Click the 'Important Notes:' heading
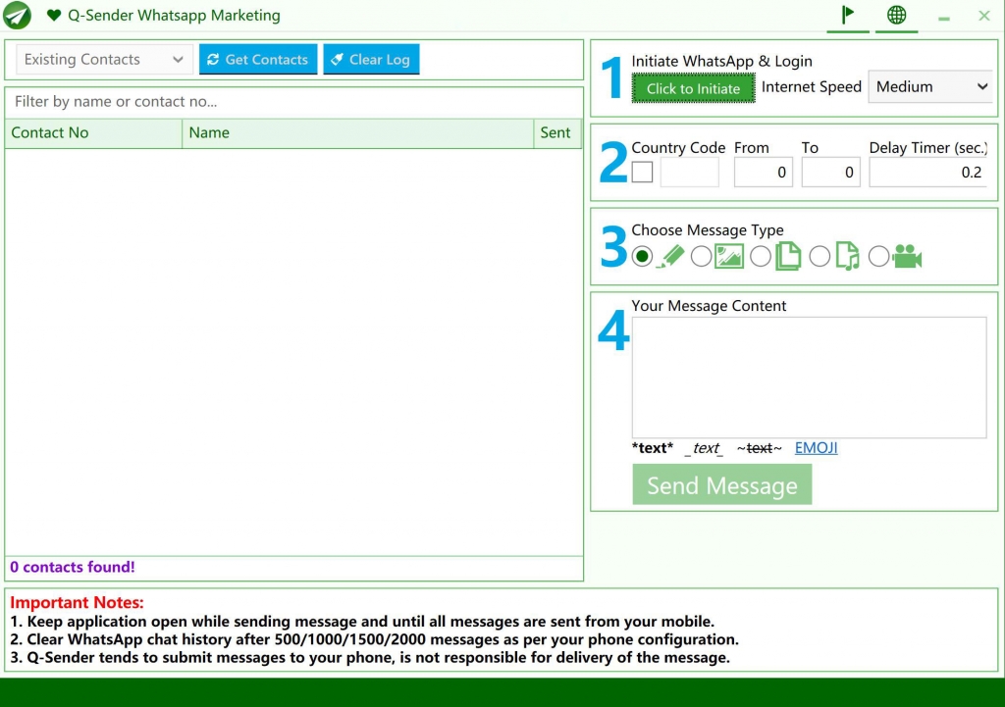 77,602
